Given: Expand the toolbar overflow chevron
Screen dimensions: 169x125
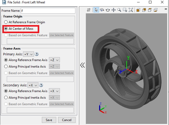Looking at the screenshot, I should pyautogui.click(x=166, y=9).
